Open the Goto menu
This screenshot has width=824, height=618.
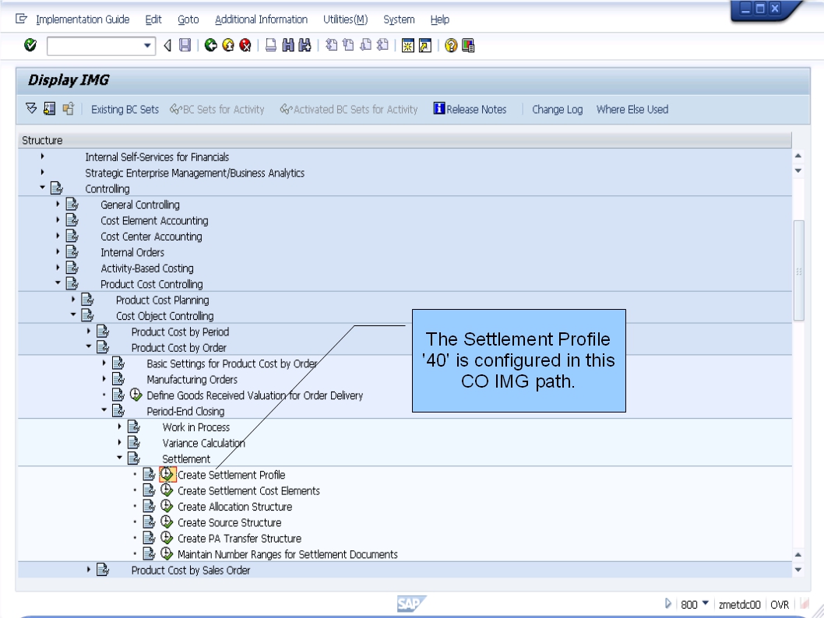pos(188,19)
